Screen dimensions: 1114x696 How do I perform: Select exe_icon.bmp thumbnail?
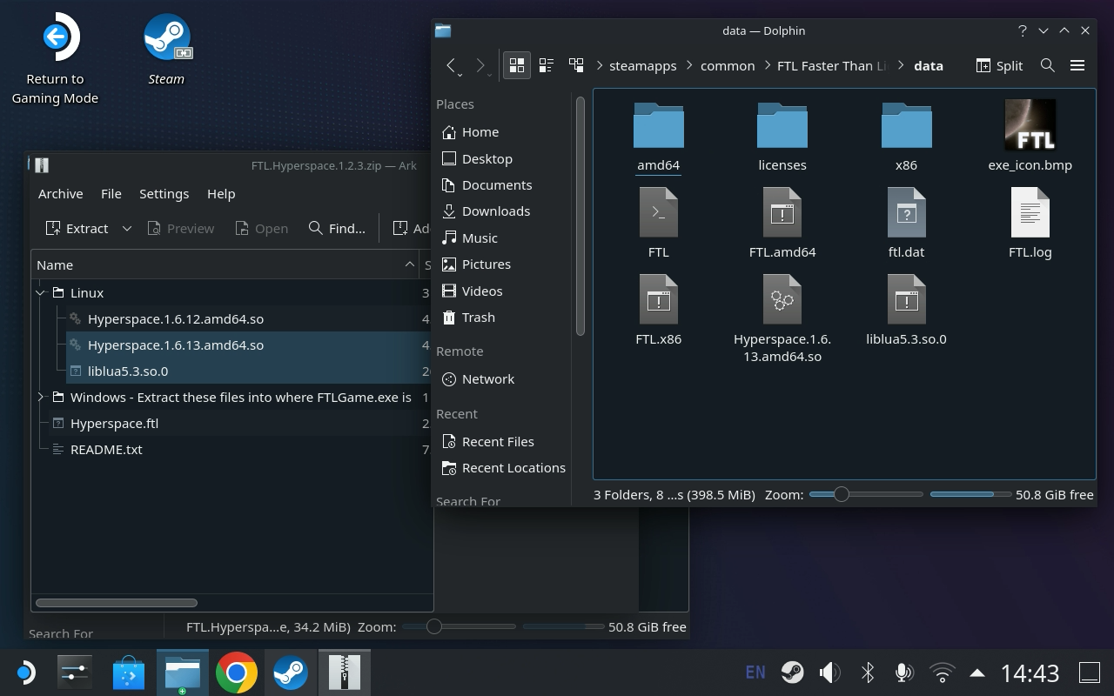(1030, 136)
